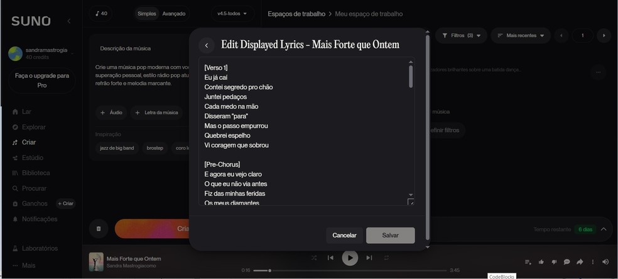Open comments for the song
The height and width of the screenshot is (279, 618).
pyautogui.click(x=566, y=262)
